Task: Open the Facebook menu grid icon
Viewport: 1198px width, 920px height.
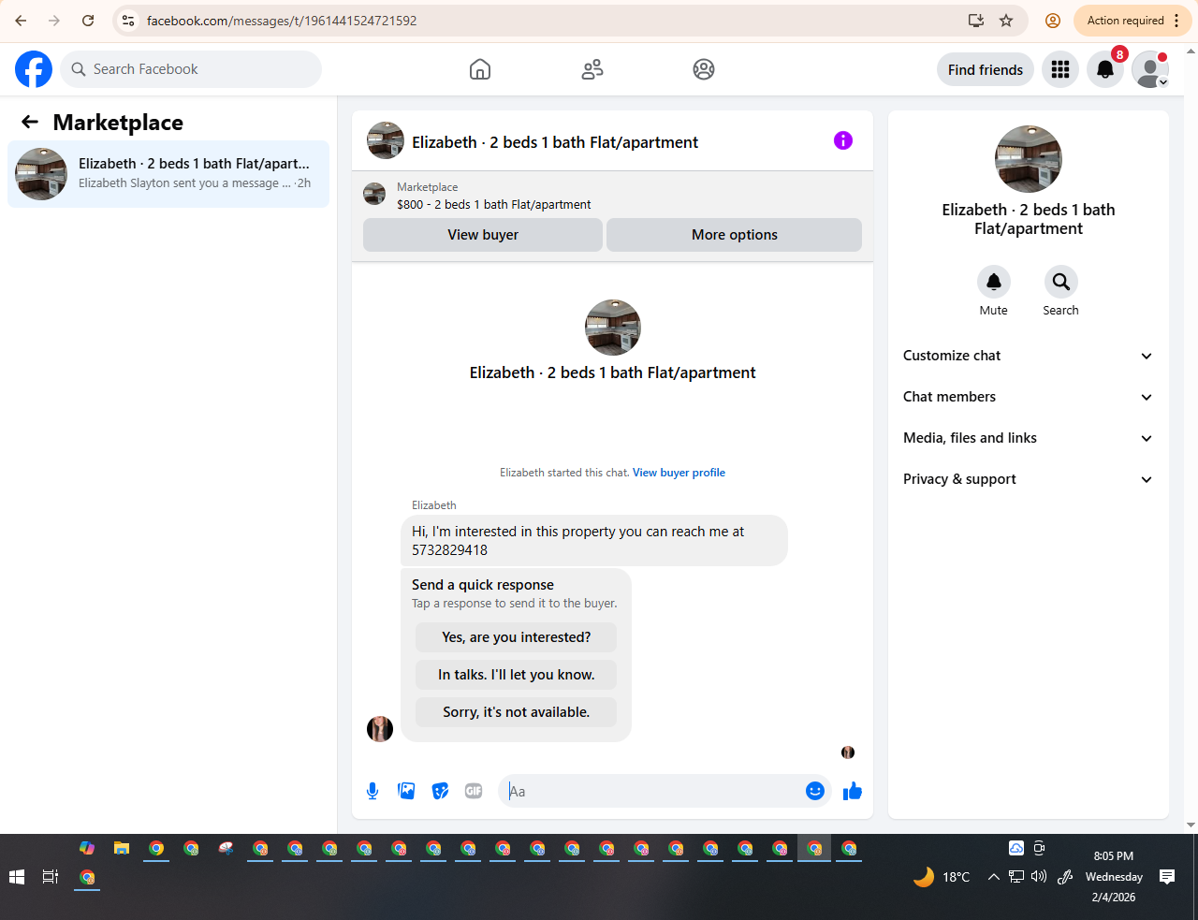Action: (x=1060, y=69)
